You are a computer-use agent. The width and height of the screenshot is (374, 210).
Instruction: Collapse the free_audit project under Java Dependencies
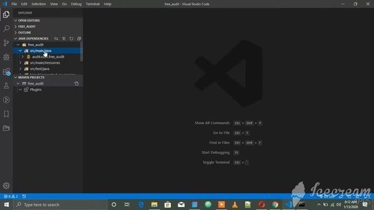tap(18, 45)
